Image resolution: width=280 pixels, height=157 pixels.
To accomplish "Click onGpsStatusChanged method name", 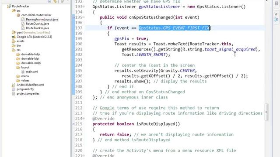I will click(151, 17).
